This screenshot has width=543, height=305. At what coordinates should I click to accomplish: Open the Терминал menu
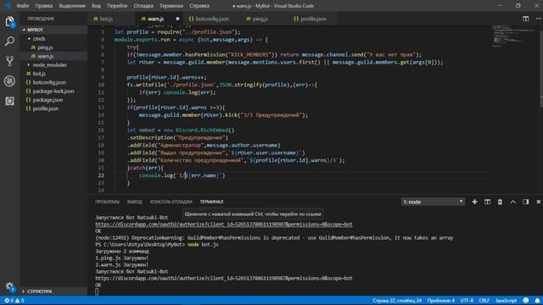tap(171, 6)
